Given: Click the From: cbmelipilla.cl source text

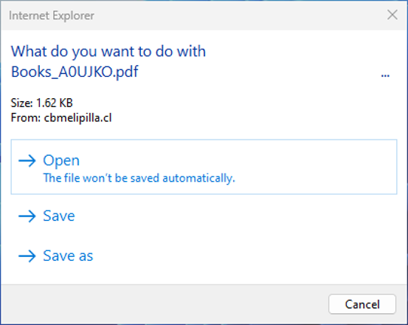Looking at the screenshot, I should pyautogui.click(x=61, y=118).
